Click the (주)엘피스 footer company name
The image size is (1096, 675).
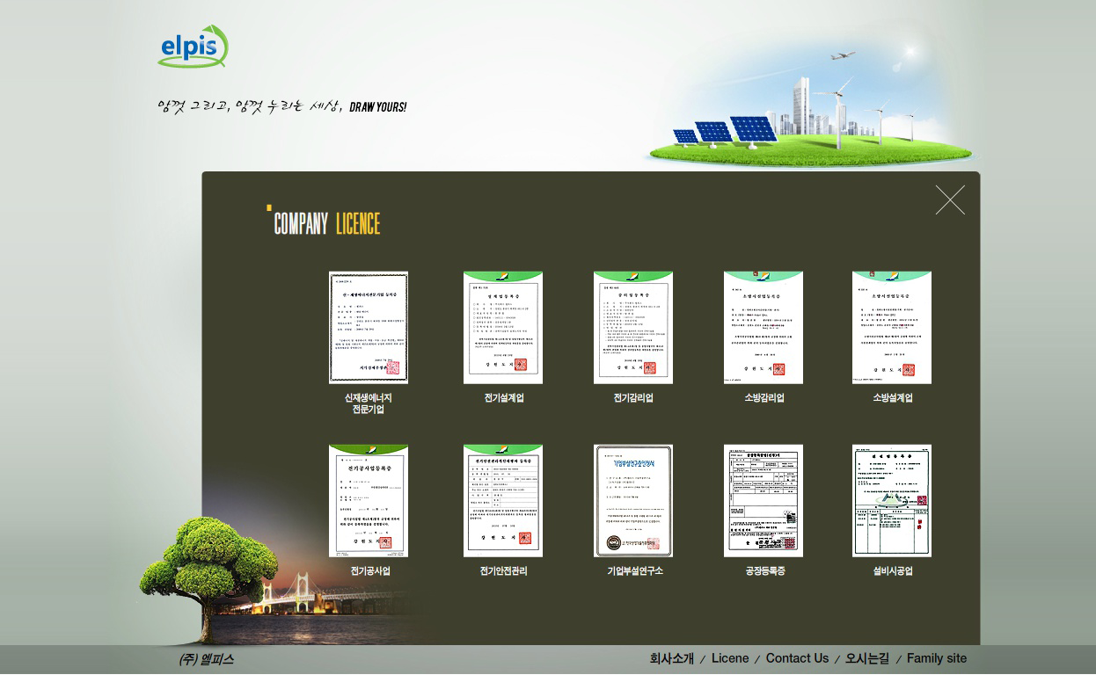tap(206, 659)
